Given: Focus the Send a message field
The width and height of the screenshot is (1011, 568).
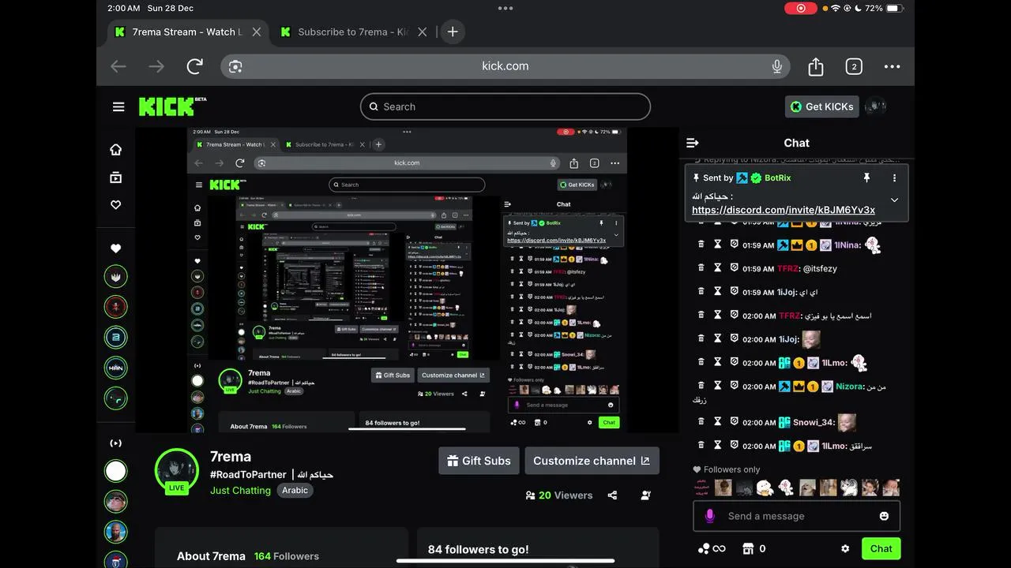Looking at the screenshot, I should (796, 516).
